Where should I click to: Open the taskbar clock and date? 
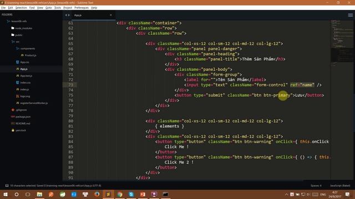(335, 195)
